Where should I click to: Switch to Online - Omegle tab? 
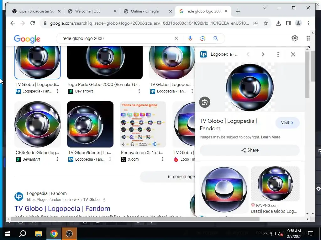[x=148, y=11]
